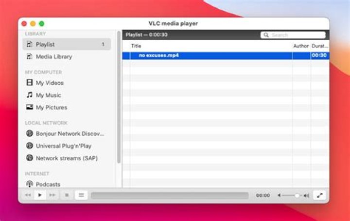The height and width of the screenshot is (221, 350).
Task: Click the Bonjour Network Discovery globe icon
Action: coord(30,133)
